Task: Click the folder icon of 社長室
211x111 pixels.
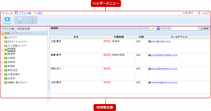Action: pos(5,78)
